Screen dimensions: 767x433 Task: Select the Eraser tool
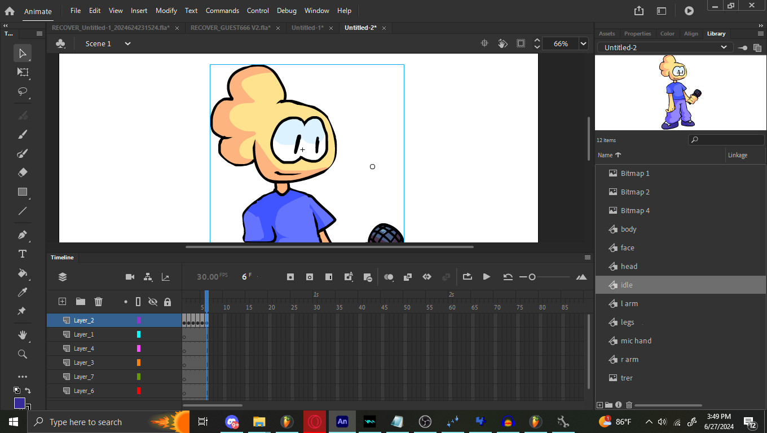[23, 173]
